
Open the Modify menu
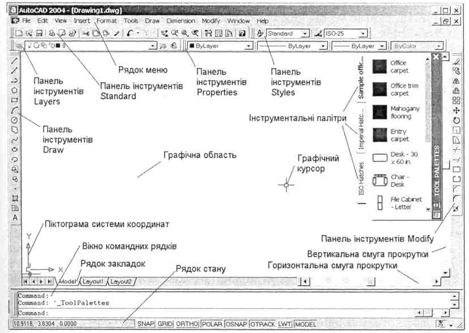coord(211,20)
